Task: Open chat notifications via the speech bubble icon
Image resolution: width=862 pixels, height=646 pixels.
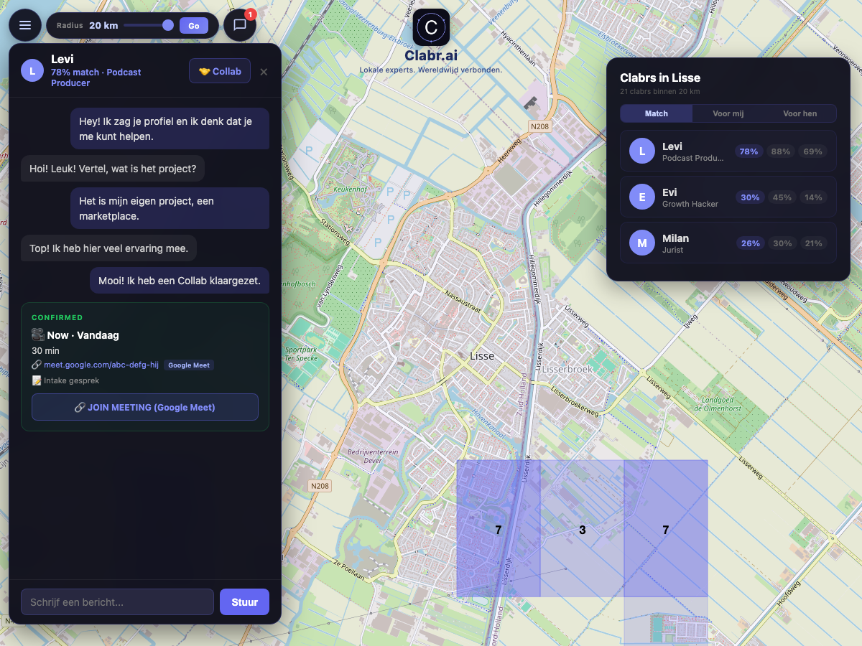Action: tap(240, 25)
